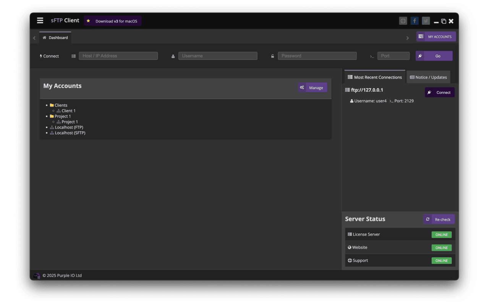The width and height of the screenshot is (489, 305).
Task: Click the Facebook icon in the titlebar
Action: coord(415,21)
